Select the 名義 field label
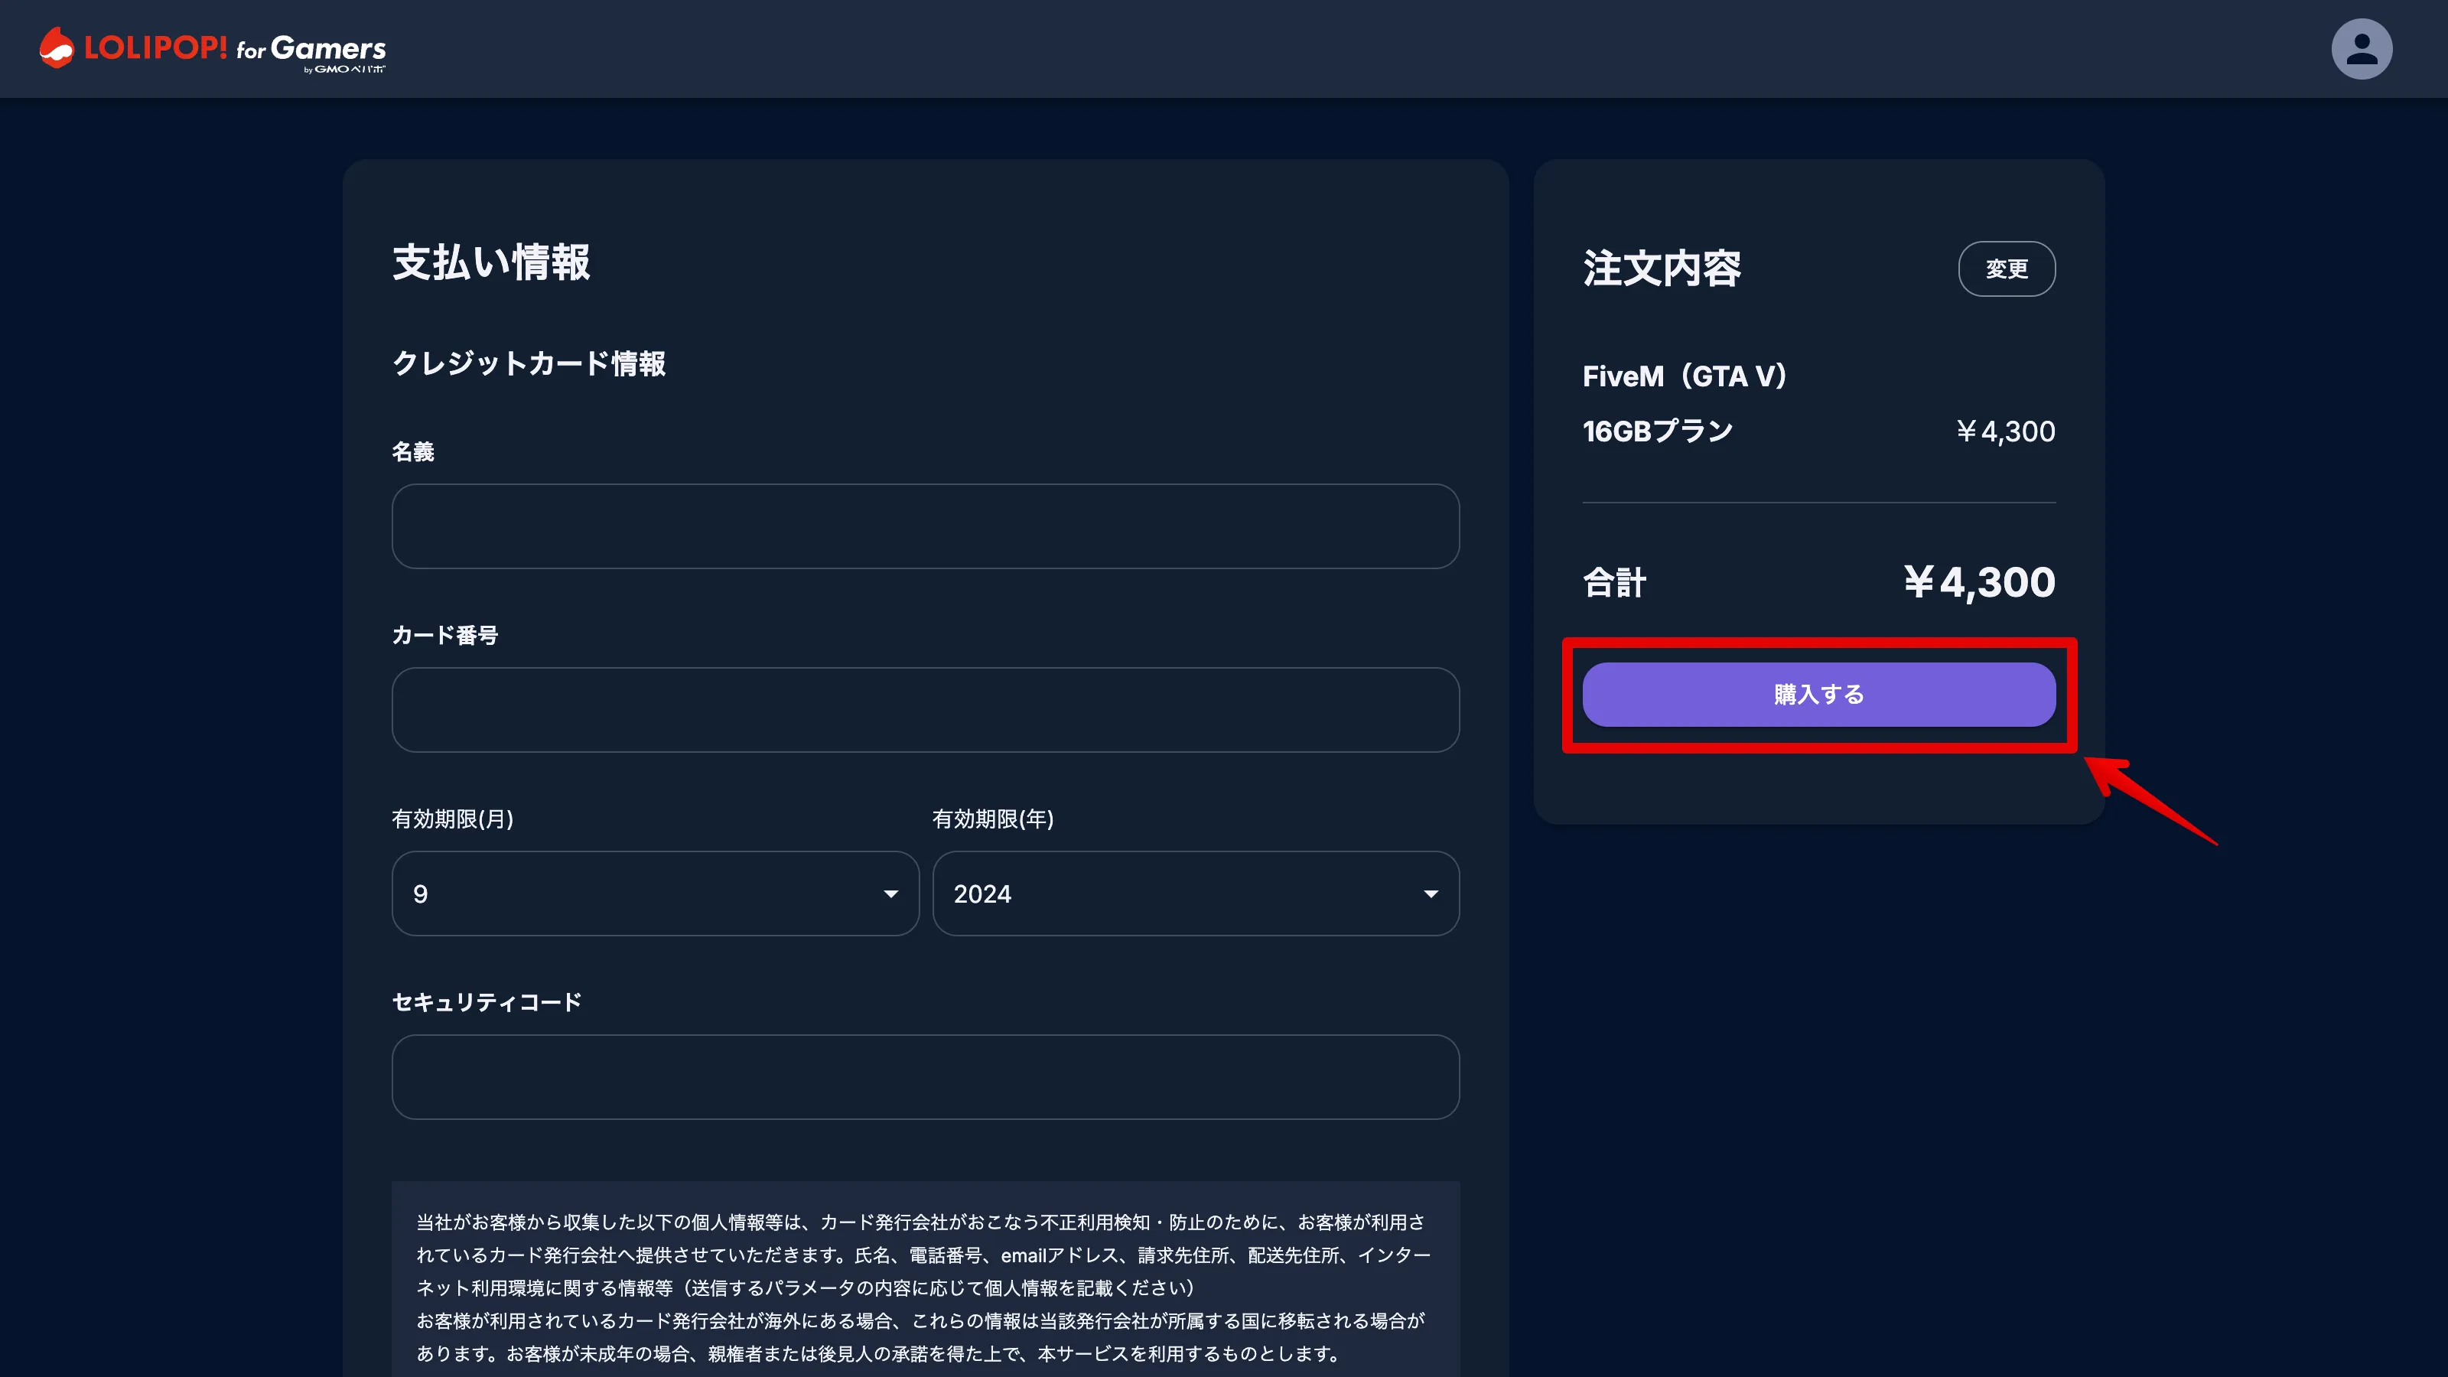Viewport: 2448px width, 1377px height. point(413,451)
